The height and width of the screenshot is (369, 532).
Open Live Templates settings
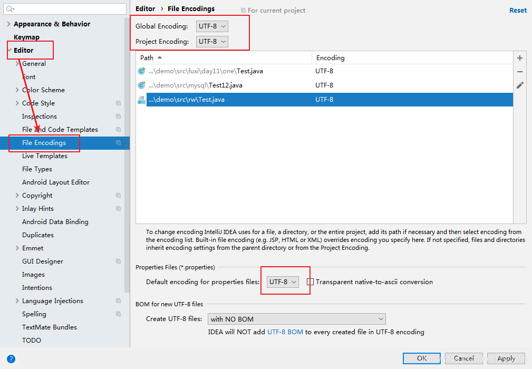(x=45, y=156)
